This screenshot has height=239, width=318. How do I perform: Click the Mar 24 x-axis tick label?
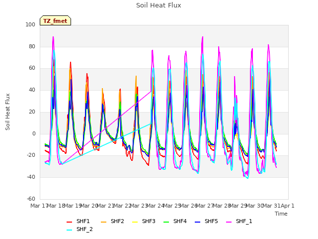[155, 206]
